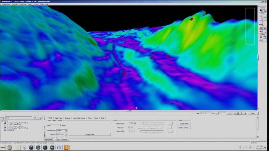Click the play button in time controls

pyautogui.click(x=237, y=113)
